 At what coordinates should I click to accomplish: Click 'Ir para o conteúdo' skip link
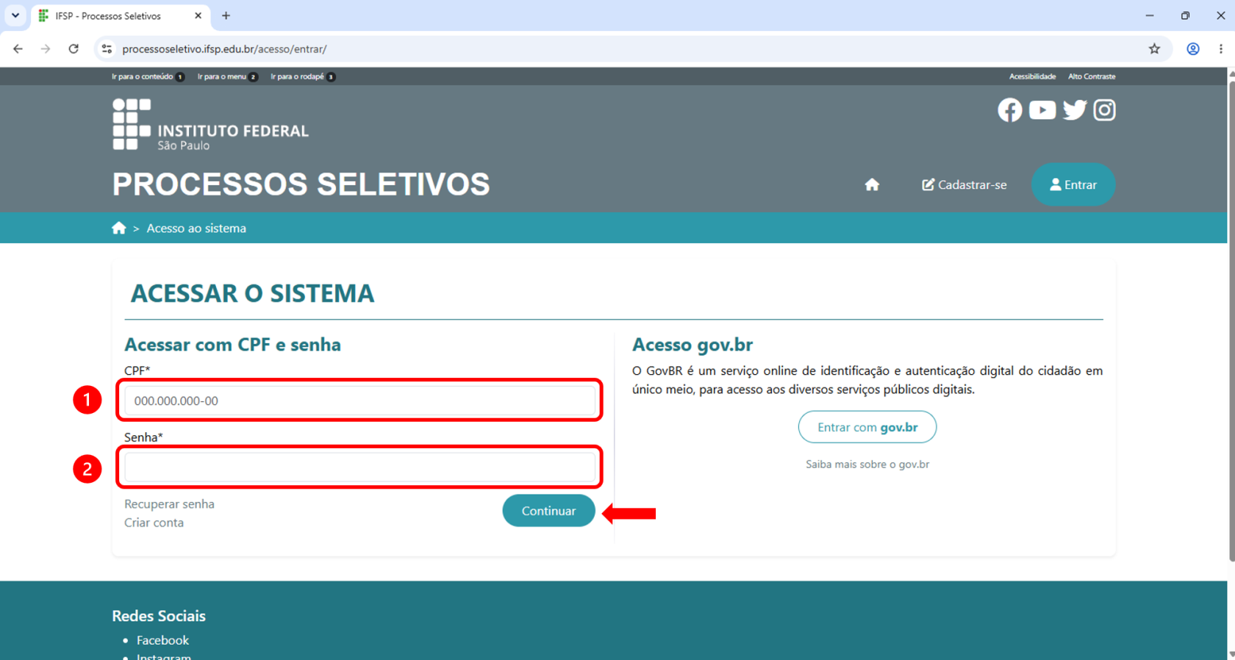[148, 76]
